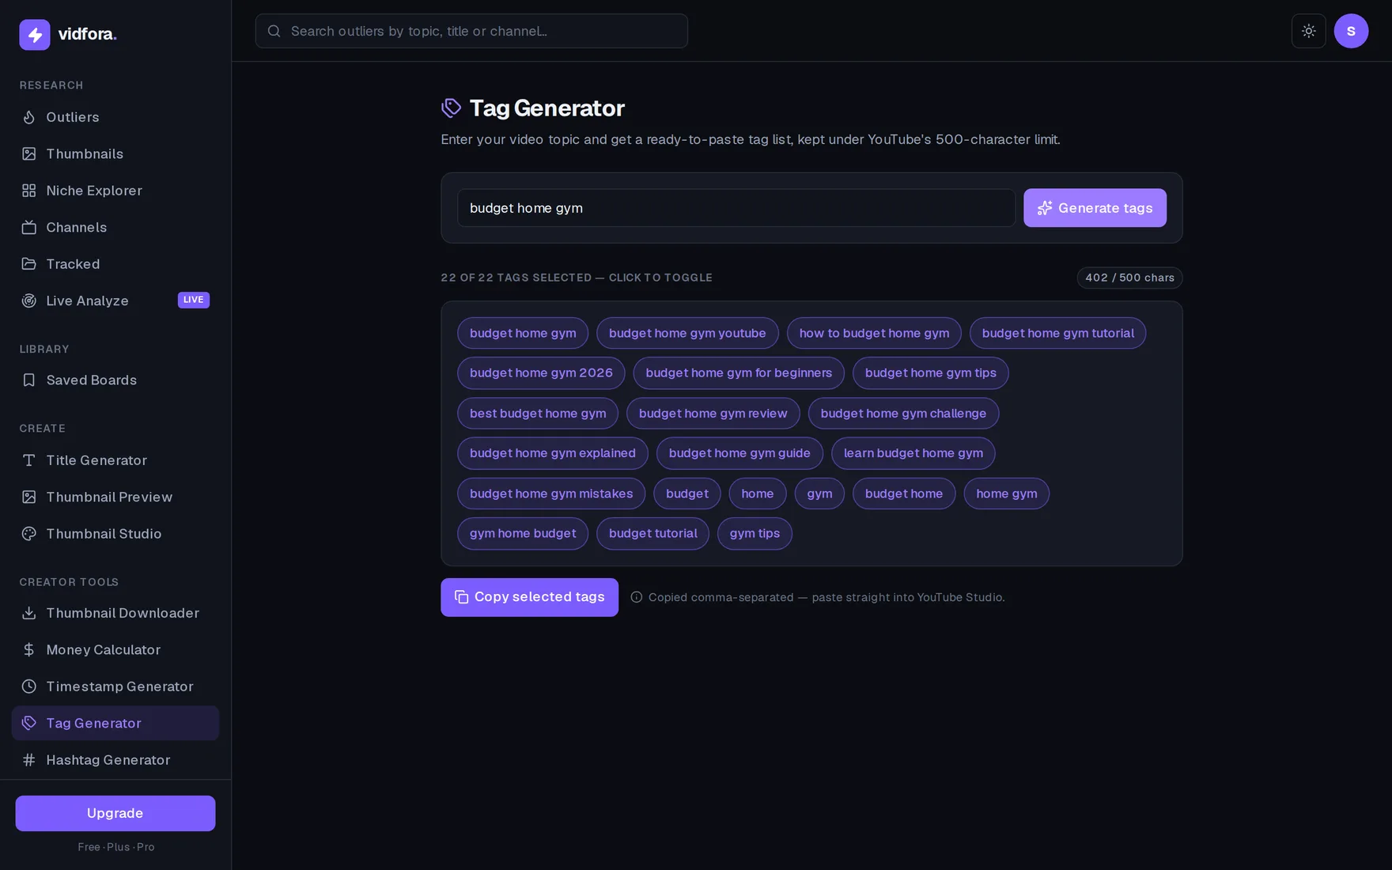This screenshot has height=870, width=1392.
Task: Toggle the 'best budget home gym' tag
Action: [x=538, y=414]
